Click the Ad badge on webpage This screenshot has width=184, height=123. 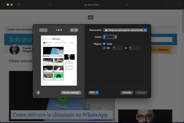coord(90,17)
